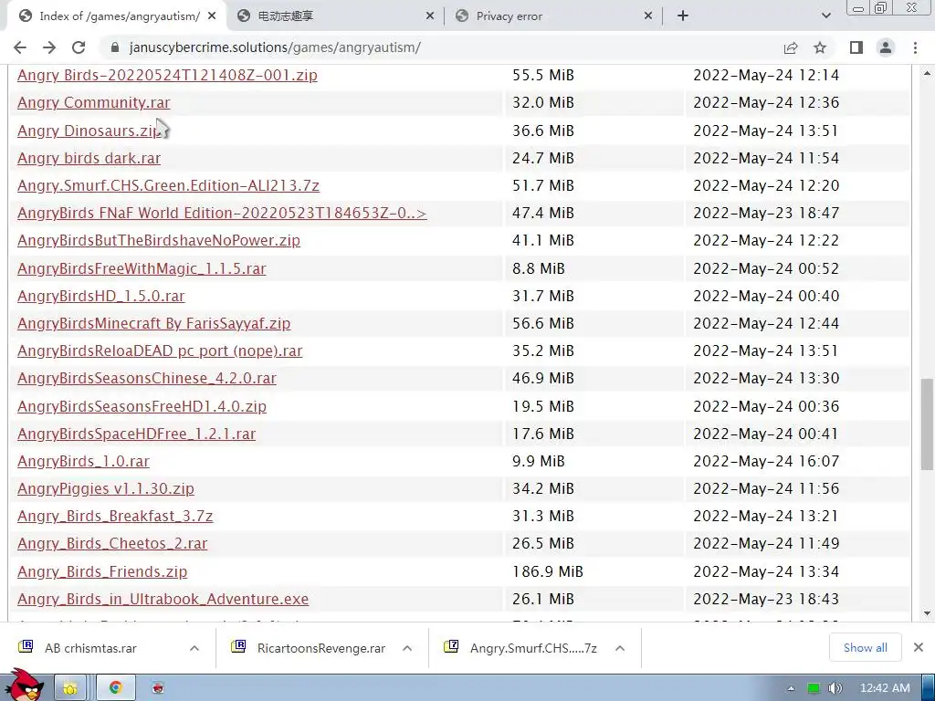Image resolution: width=935 pixels, height=701 pixels.
Task: Open the profile avatar menu
Action: pyautogui.click(x=886, y=47)
